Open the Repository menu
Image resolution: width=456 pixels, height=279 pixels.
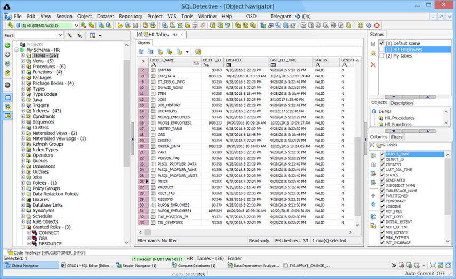coord(130,17)
